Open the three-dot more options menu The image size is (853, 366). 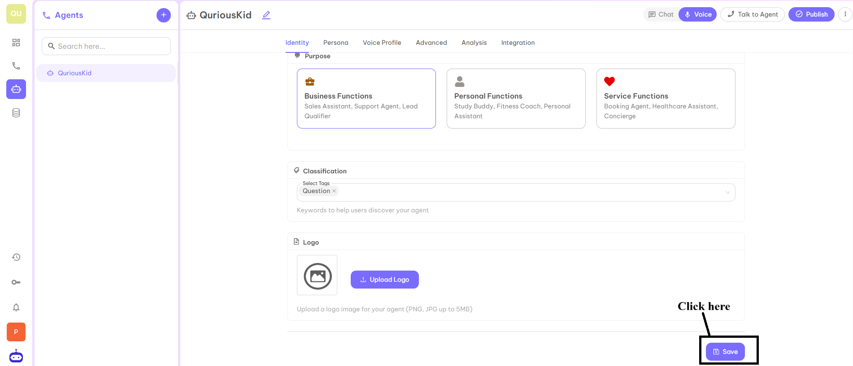point(845,14)
